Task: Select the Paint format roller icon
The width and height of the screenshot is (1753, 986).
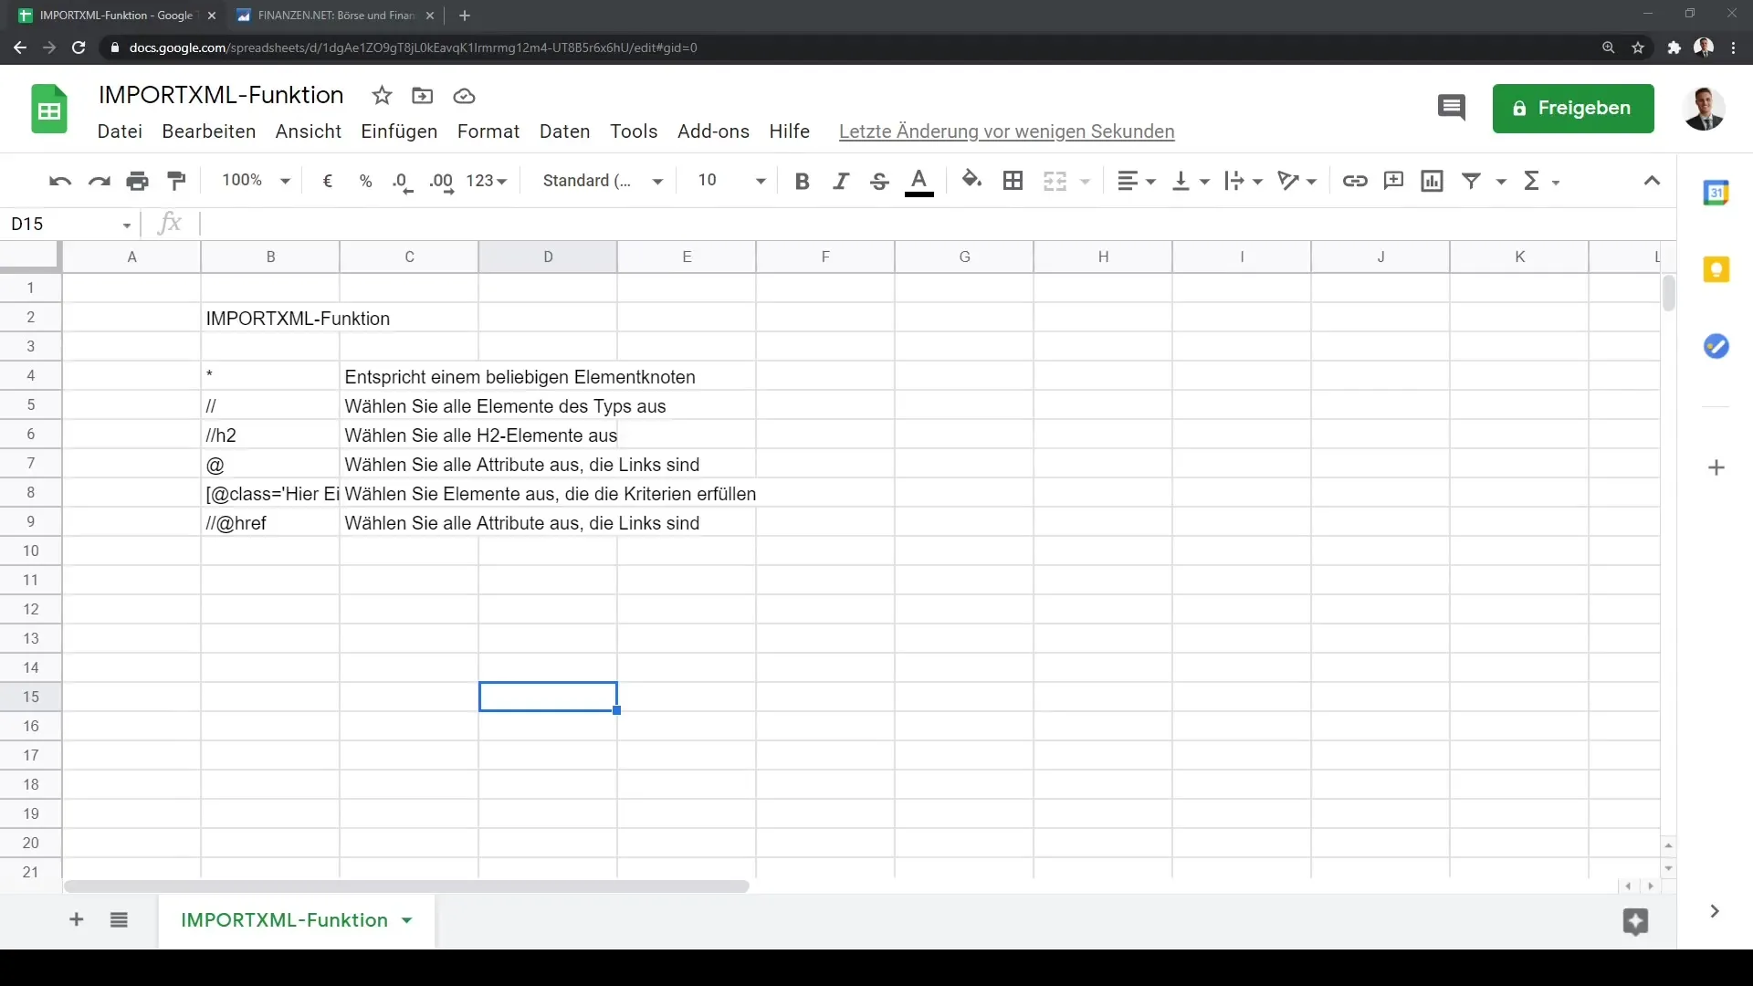Action: pos(176,181)
